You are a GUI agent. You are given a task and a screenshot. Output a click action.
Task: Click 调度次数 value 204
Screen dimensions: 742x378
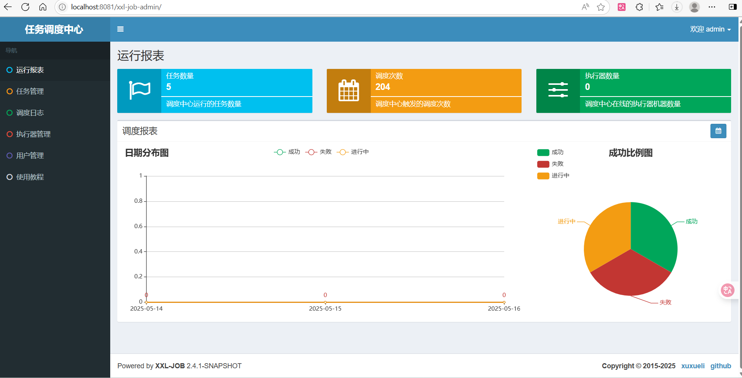[x=382, y=87]
